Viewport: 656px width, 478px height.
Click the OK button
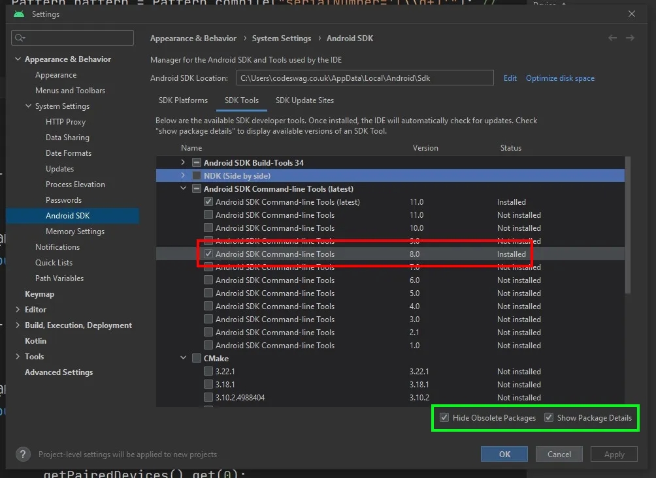click(504, 455)
